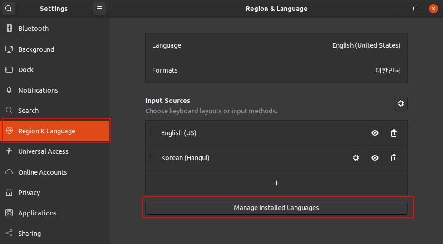The height and width of the screenshot is (244, 443).
Task: Open Notifications settings panel
Action: tap(54, 90)
